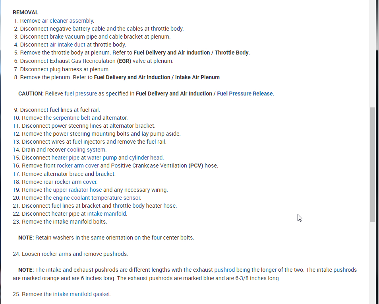
Task: Click the vertical scrollbar thumb
Action: pos(372,164)
